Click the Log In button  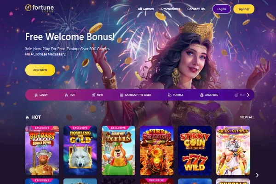click(222, 9)
